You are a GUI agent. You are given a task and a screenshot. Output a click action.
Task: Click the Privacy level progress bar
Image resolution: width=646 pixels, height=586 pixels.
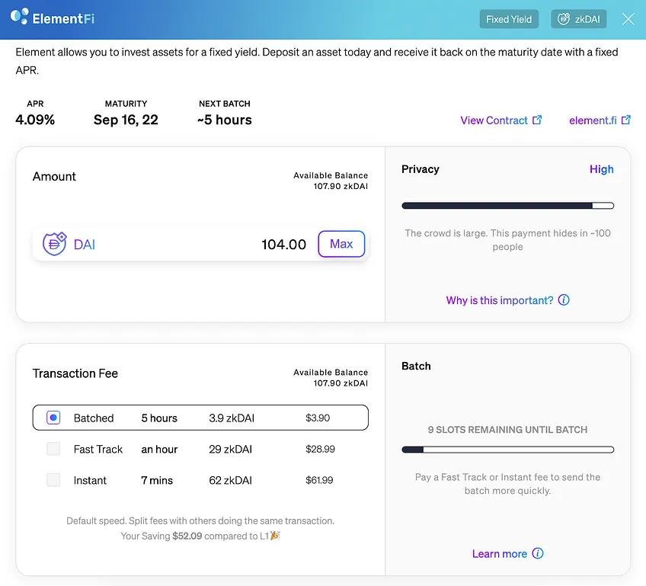point(507,206)
